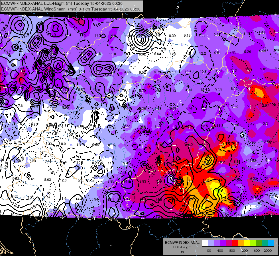Viewport: 279px width, 256px height.
Task: Click the 9.58 wind shear value
Action: click(x=219, y=89)
